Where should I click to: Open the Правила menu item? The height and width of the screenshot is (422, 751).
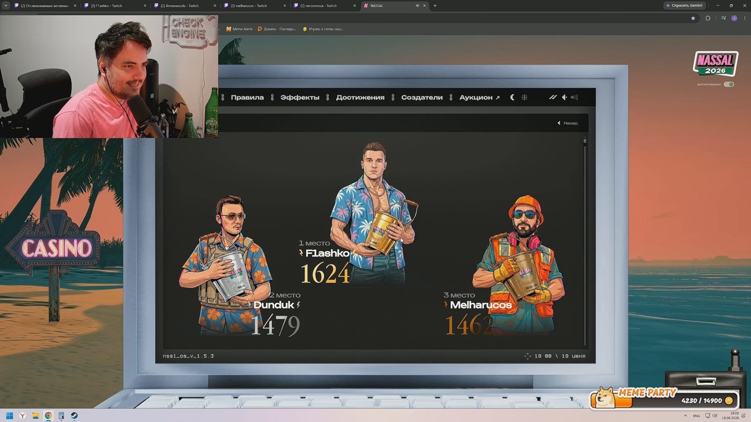pos(247,97)
